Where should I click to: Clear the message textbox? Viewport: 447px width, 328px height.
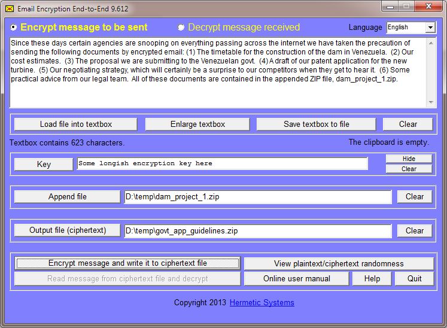pyautogui.click(x=408, y=124)
